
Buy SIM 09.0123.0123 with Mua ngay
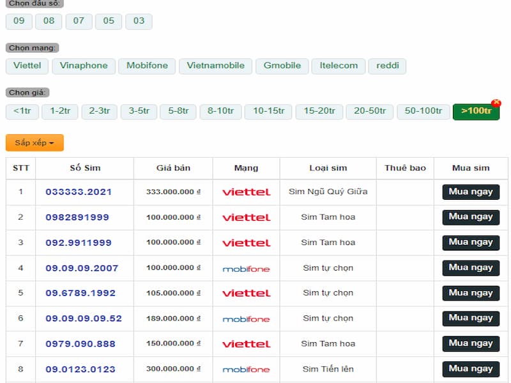point(471,370)
